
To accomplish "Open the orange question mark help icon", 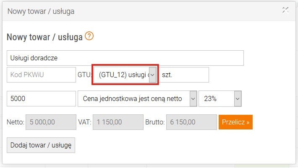I will coord(89,36).
